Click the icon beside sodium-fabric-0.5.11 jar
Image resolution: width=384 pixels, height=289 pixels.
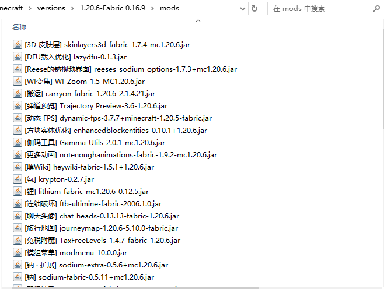tap(17, 277)
